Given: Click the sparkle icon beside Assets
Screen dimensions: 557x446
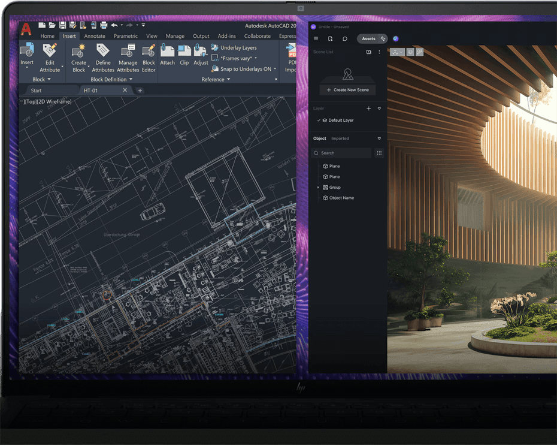Looking at the screenshot, I should pyautogui.click(x=383, y=38).
